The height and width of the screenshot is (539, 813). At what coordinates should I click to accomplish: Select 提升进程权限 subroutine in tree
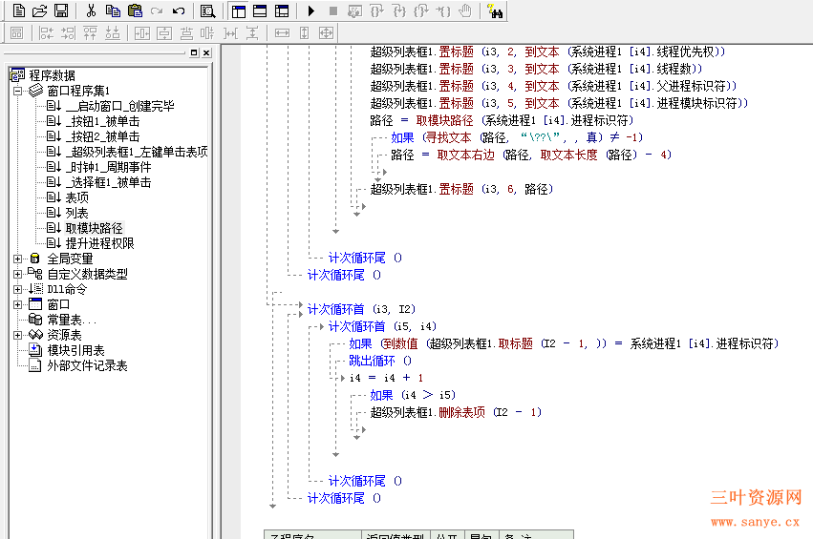click(x=99, y=243)
